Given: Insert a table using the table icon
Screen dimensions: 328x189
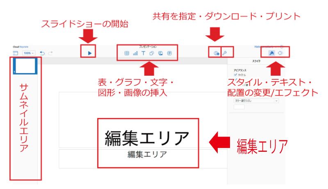Looking at the screenshot, I should 127,53.
